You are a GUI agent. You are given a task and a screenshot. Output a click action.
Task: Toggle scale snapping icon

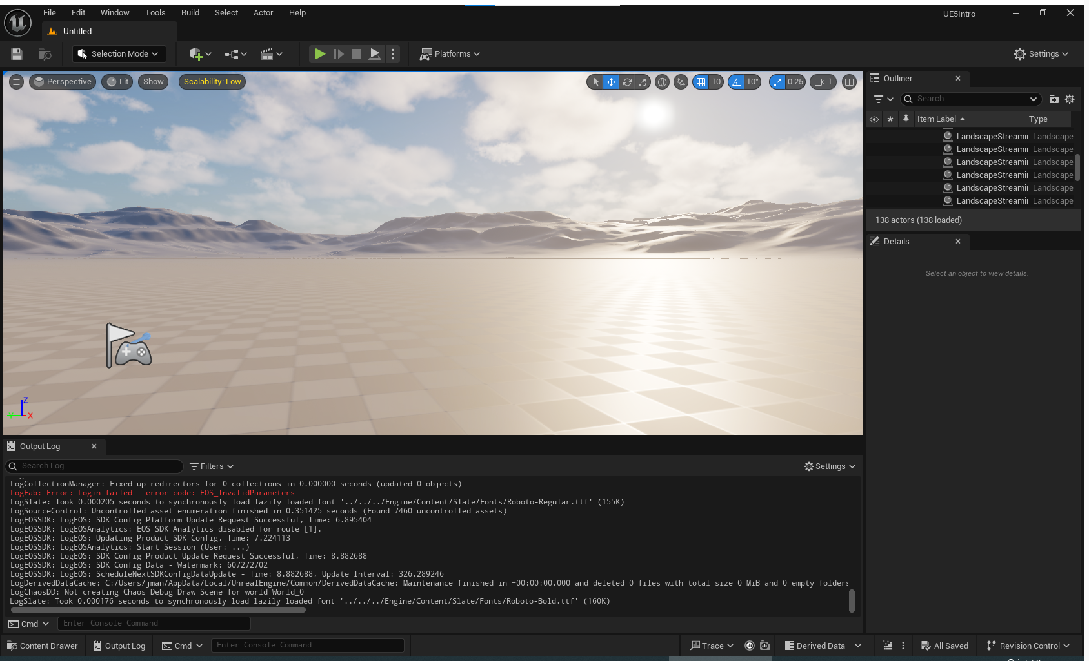click(777, 82)
